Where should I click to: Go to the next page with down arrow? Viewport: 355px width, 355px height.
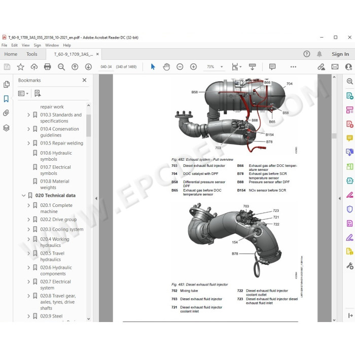click(x=88, y=67)
